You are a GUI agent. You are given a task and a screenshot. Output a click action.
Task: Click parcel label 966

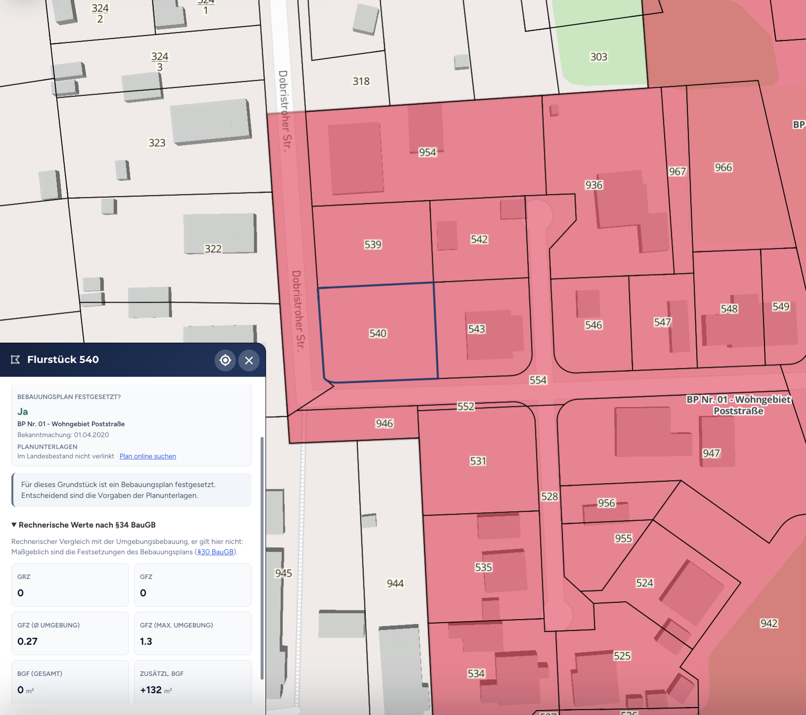point(723,168)
